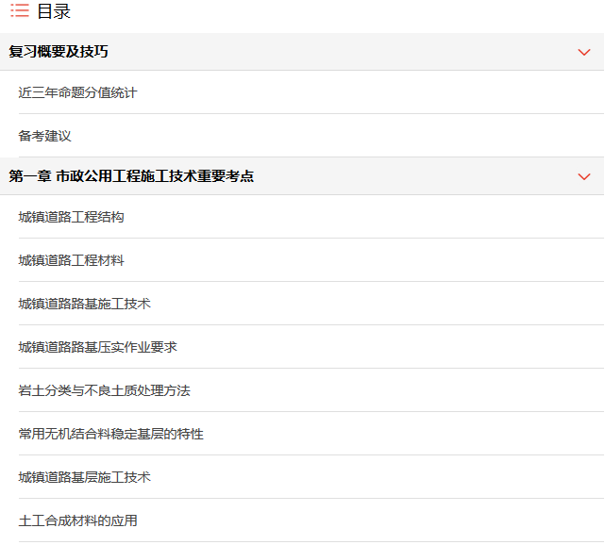Screen dimensions: 605x545
Task: Collapse the 复习概要及技巧 section chevron
Action: pos(584,52)
